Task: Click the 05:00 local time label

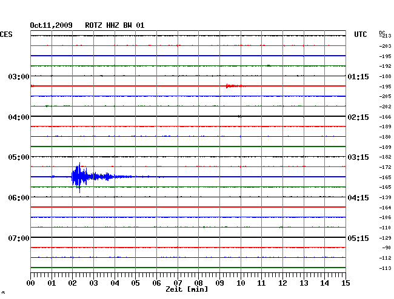Action: click(19, 157)
